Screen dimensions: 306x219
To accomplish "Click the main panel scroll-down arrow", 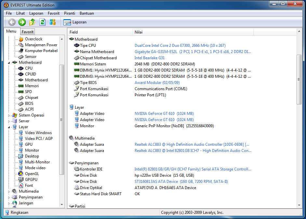I will pos(299,205).
